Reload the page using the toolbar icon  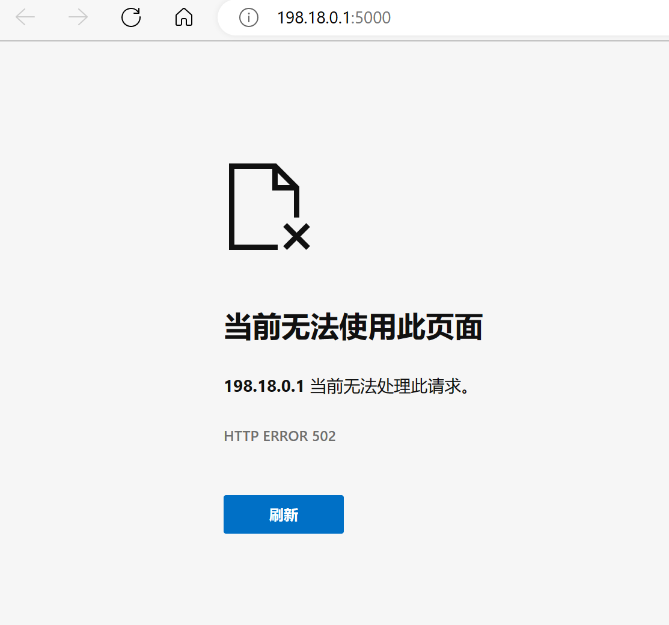(130, 18)
